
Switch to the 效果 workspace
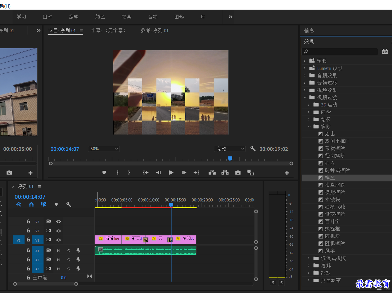(126, 17)
